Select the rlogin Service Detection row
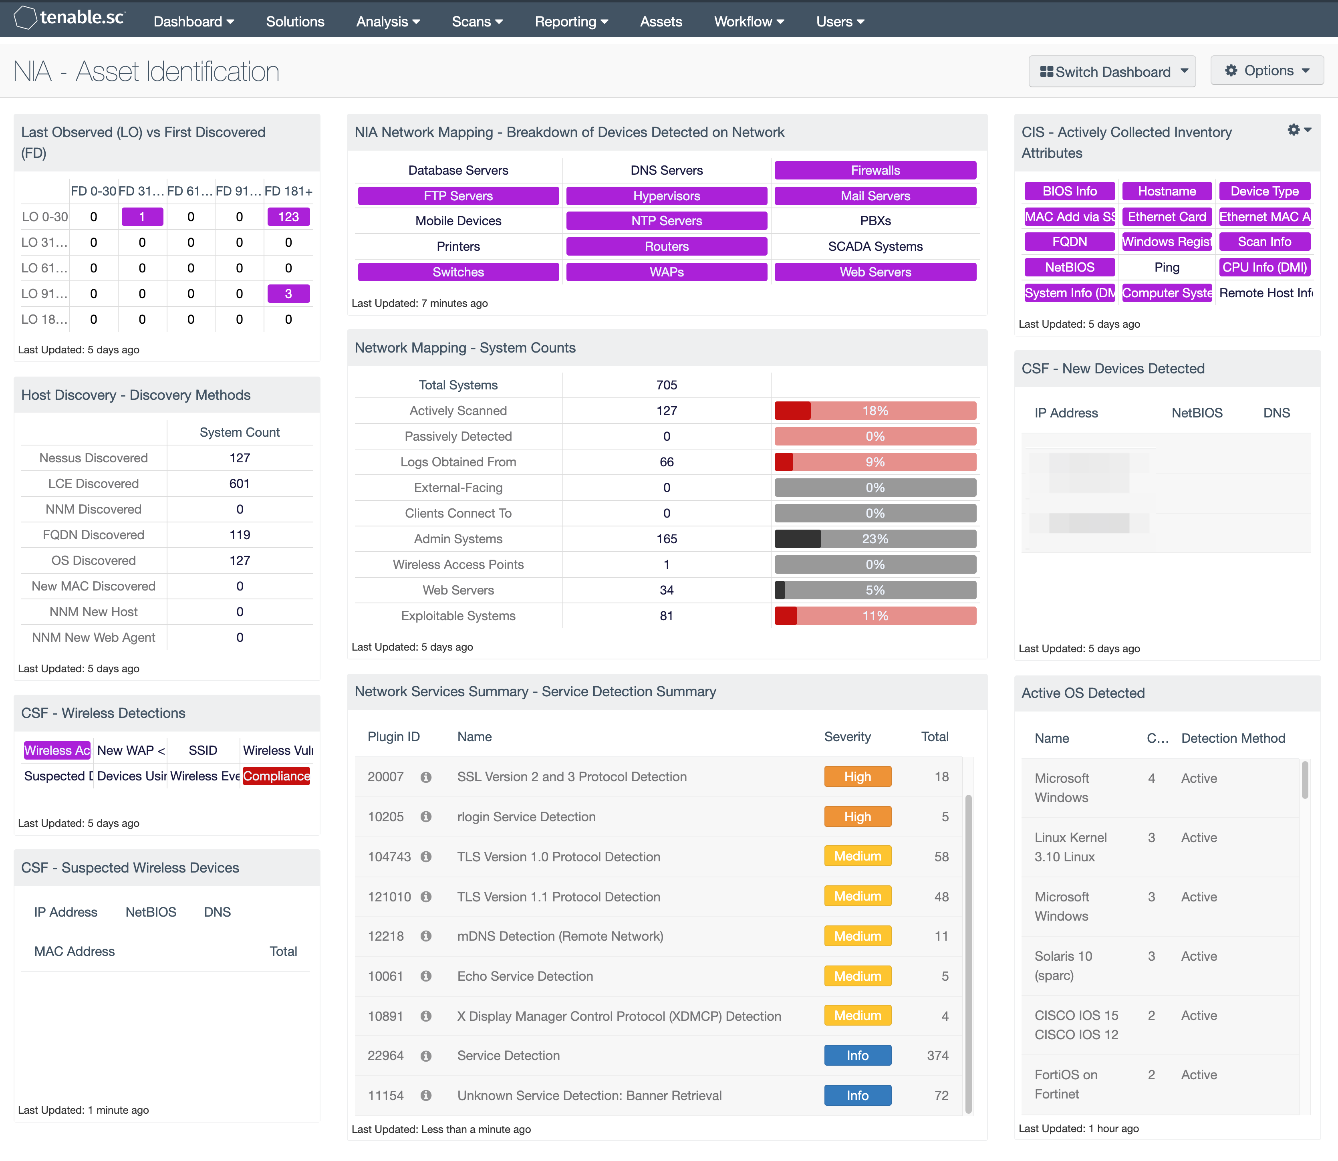The height and width of the screenshot is (1161, 1338). [x=658, y=817]
